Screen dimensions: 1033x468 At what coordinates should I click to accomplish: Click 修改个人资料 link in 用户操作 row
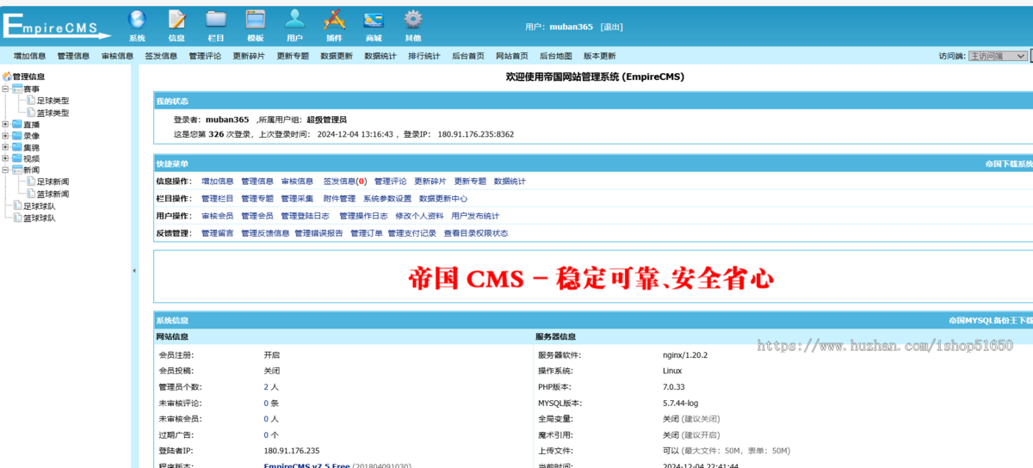[x=419, y=216]
